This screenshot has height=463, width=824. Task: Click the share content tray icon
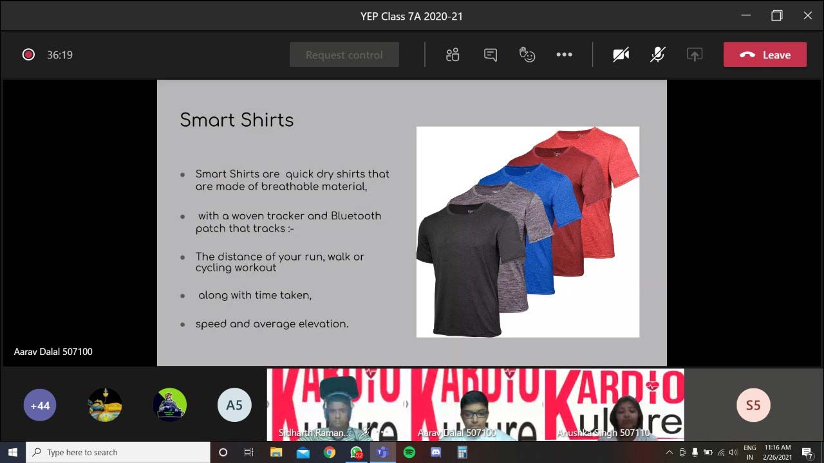tap(694, 55)
